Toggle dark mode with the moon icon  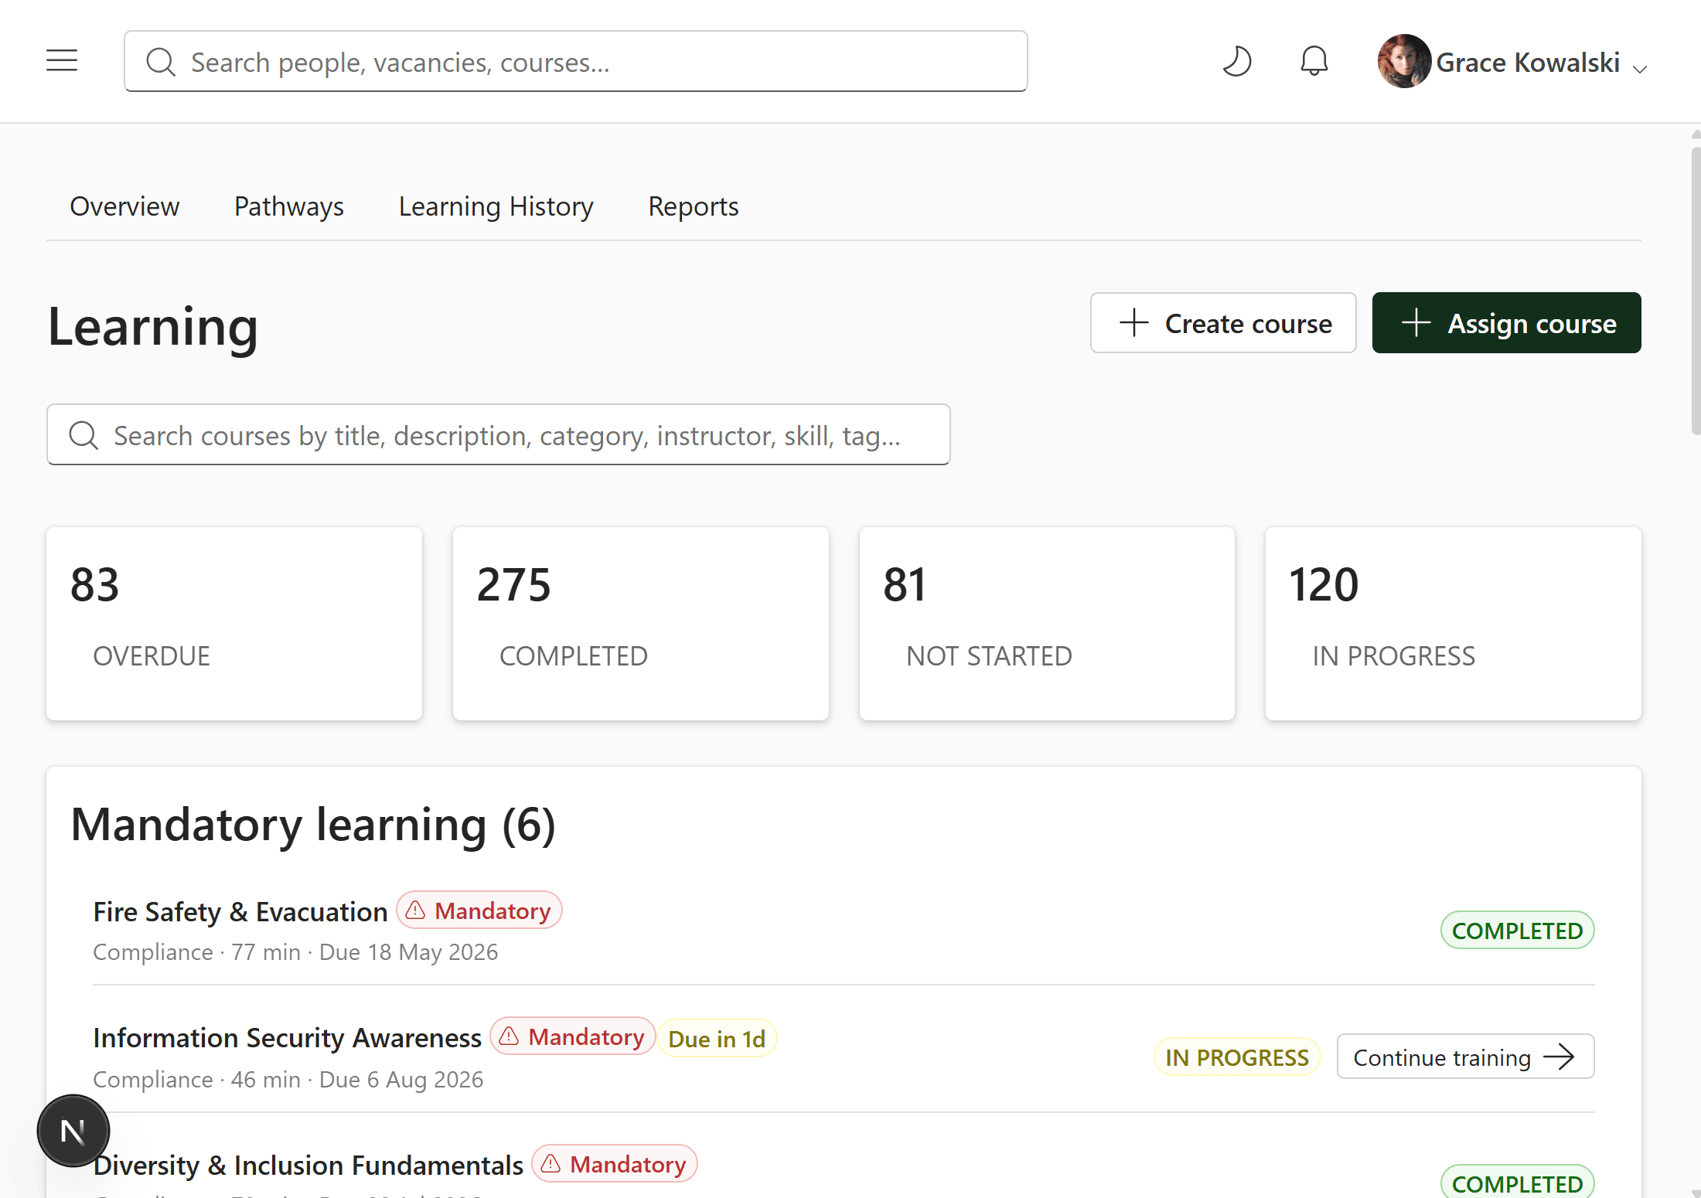pos(1236,61)
